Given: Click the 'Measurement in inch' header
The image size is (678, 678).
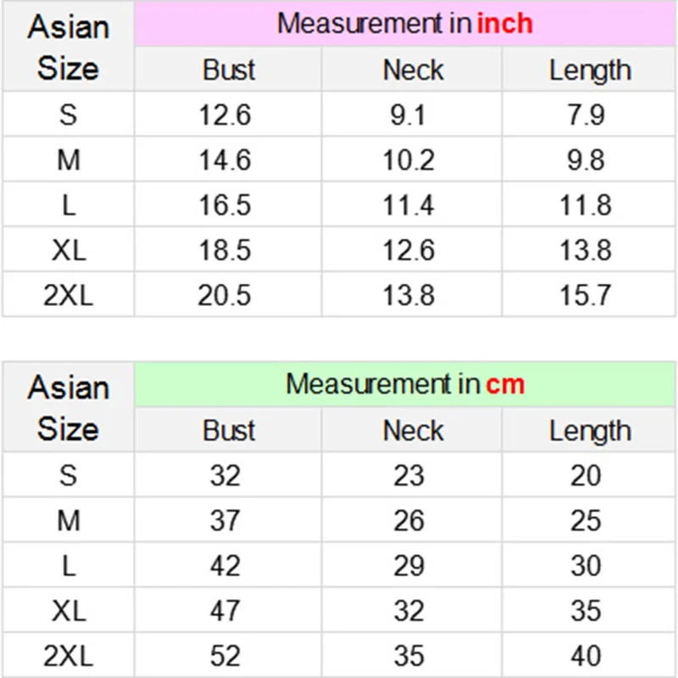Looking at the screenshot, I should pyautogui.click(x=405, y=24).
